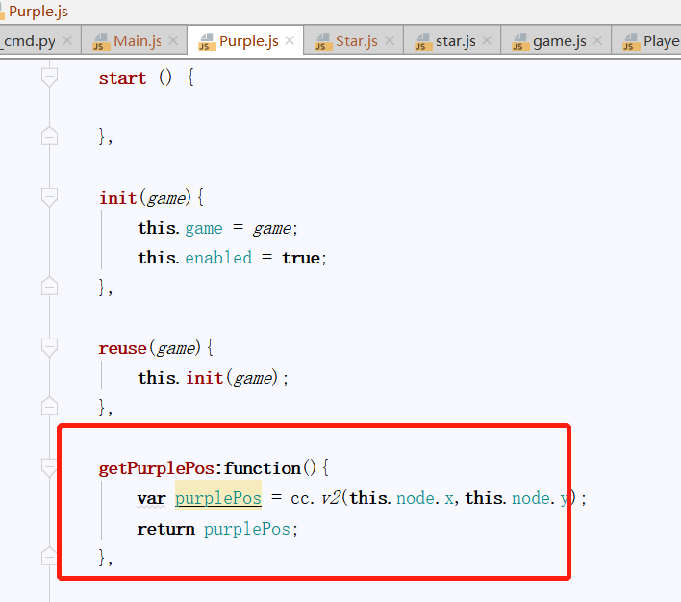This screenshot has width=681, height=602.
Task: Switch to the Main.js tab
Action: click(x=137, y=41)
